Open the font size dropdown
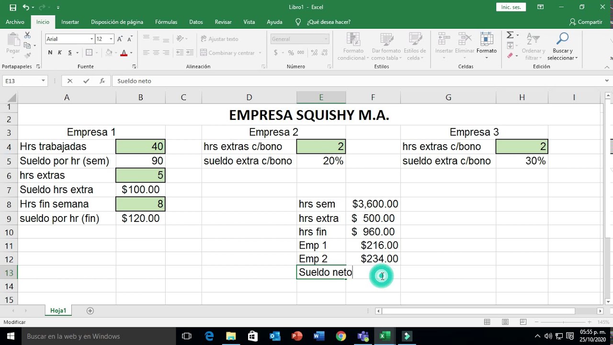This screenshot has height=345, width=613. tap(111, 39)
